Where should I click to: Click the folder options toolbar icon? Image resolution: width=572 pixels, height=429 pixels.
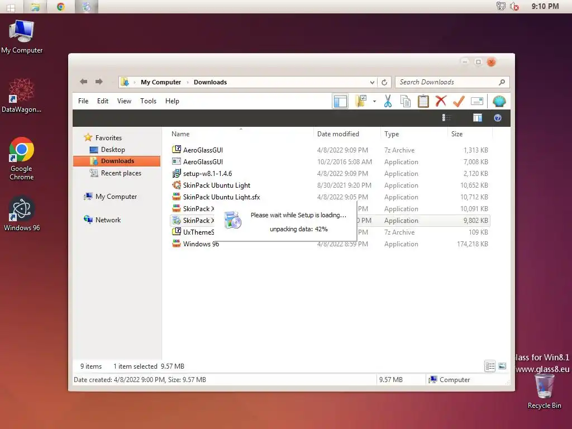pyautogui.click(x=361, y=101)
